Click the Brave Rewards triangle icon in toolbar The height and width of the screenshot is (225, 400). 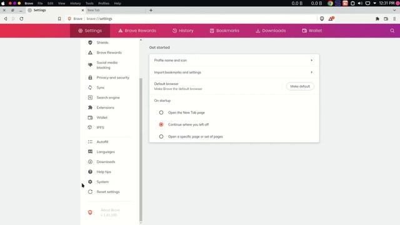(x=331, y=19)
